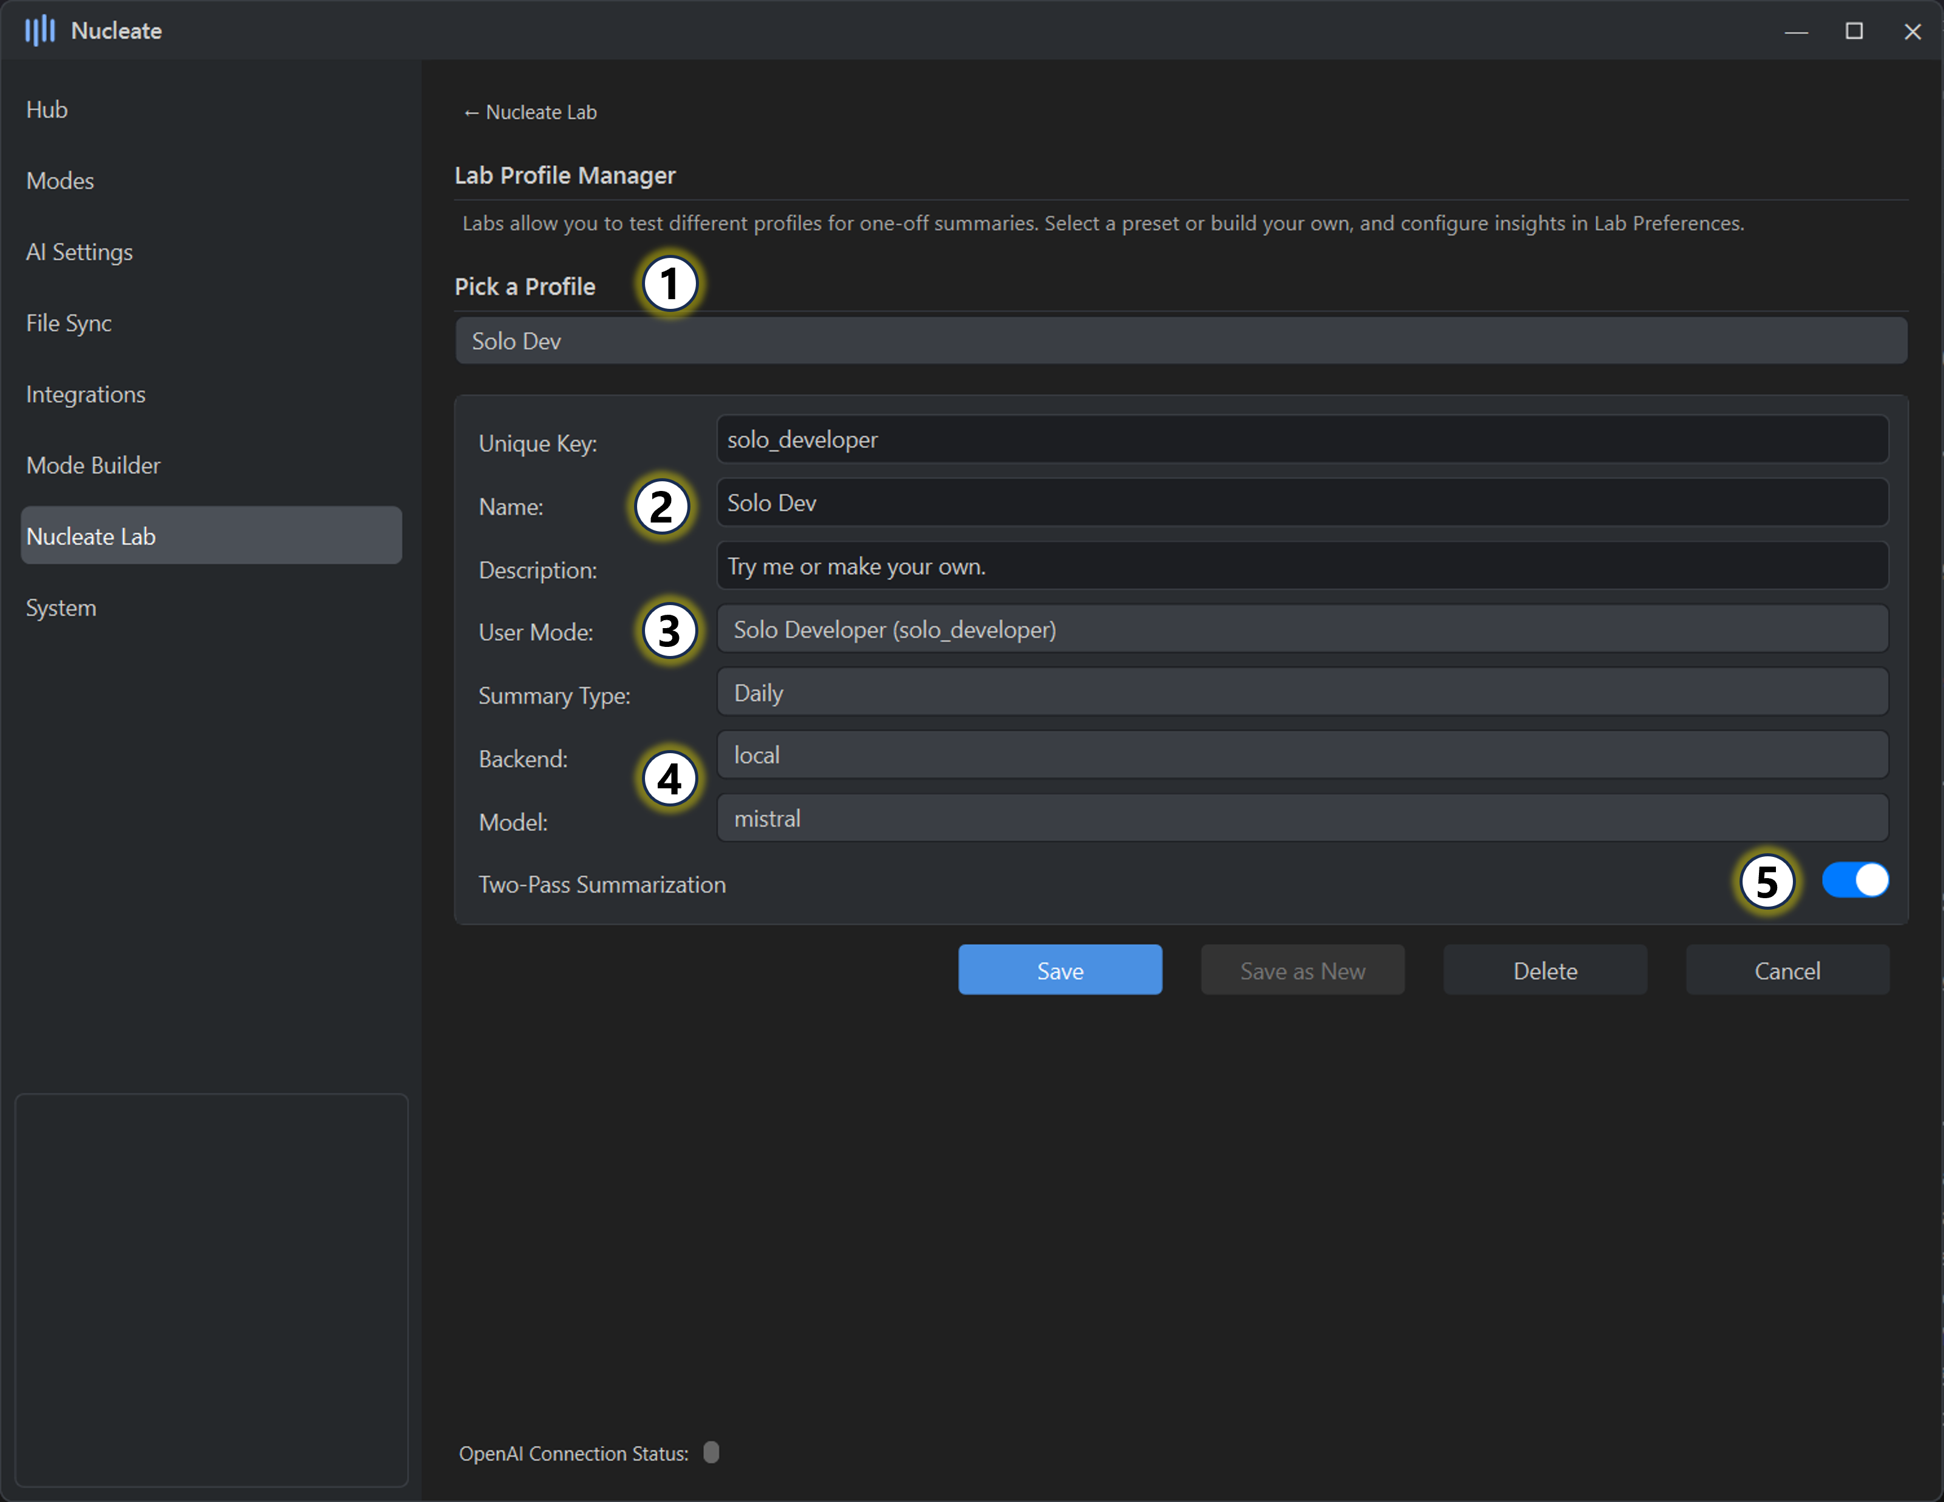
Task: Open the Summary Type dropdown
Action: 1301,692
